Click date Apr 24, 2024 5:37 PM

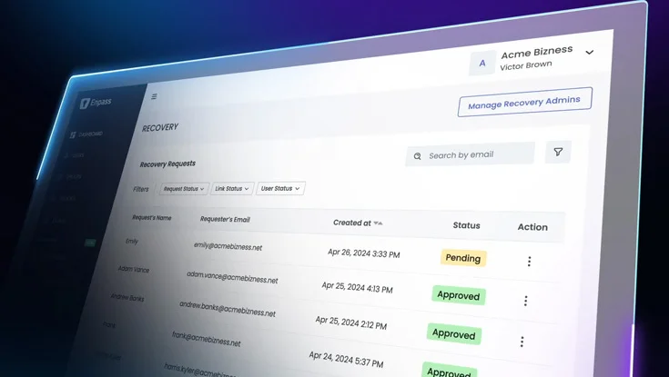tap(346, 359)
